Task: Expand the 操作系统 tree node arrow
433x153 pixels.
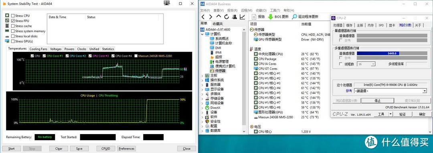Action: point(202,80)
